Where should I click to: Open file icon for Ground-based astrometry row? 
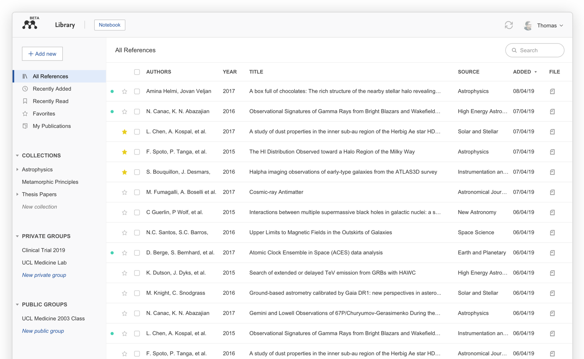point(552,293)
